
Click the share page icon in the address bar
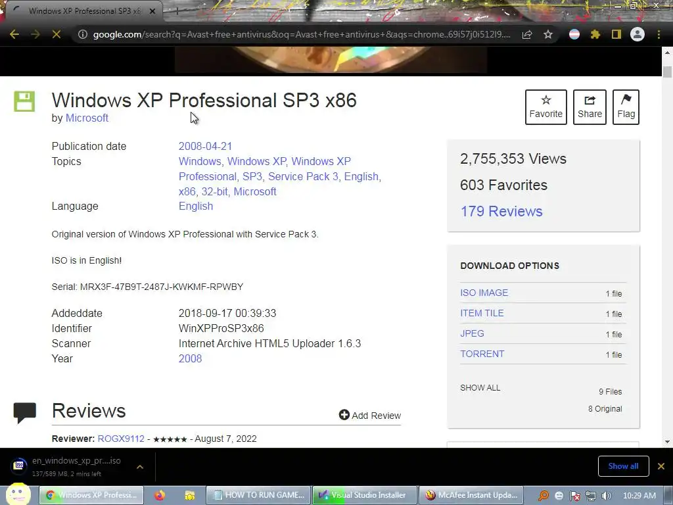(x=527, y=34)
